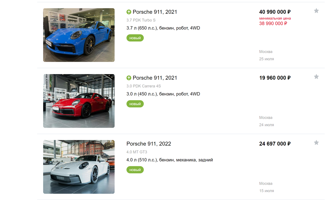The height and width of the screenshot is (200, 328).
Task: Click 'новый' badge on GT3 listing
Action: pyautogui.click(x=135, y=170)
